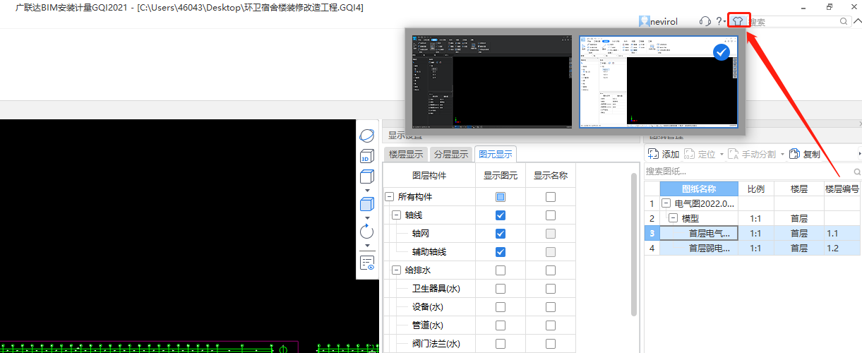Open dropdown arrow below blue shaded cube icon
The height and width of the screenshot is (353, 862).
coord(367,217)
